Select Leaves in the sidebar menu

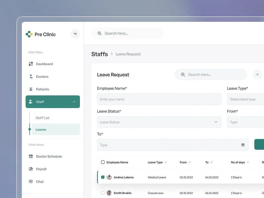(x=41, y=129)
